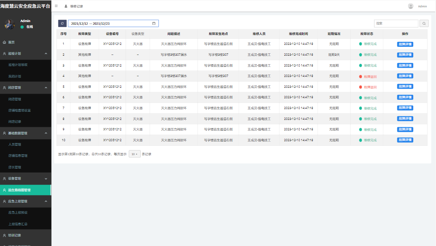Click 故障详情 button in row 1
Image resolution: width=436 pixels, height=246 pixels.
click(x=405, y=44)
